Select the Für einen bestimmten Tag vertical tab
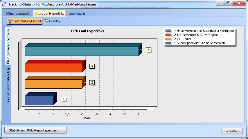The height and width of the screenshot is (139, 248). click(8, 87)
